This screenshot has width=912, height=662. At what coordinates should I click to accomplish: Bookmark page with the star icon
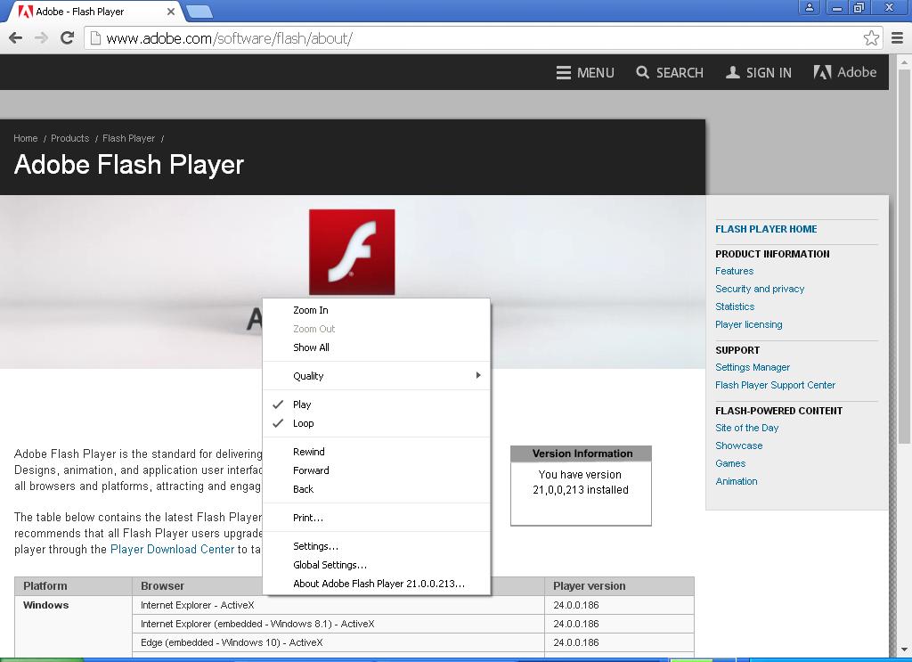coord(871,38)
